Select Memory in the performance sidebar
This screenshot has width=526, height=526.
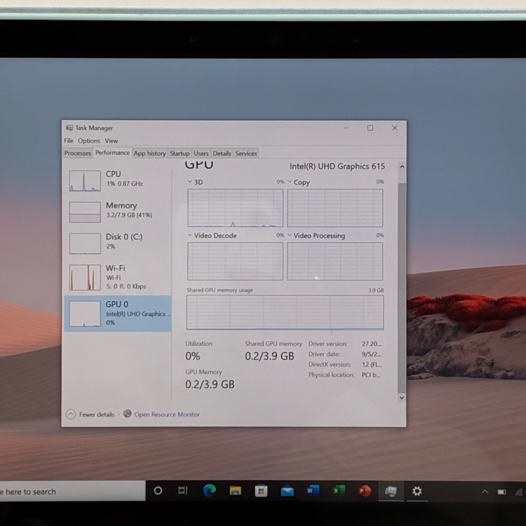[x=118, y=211]
